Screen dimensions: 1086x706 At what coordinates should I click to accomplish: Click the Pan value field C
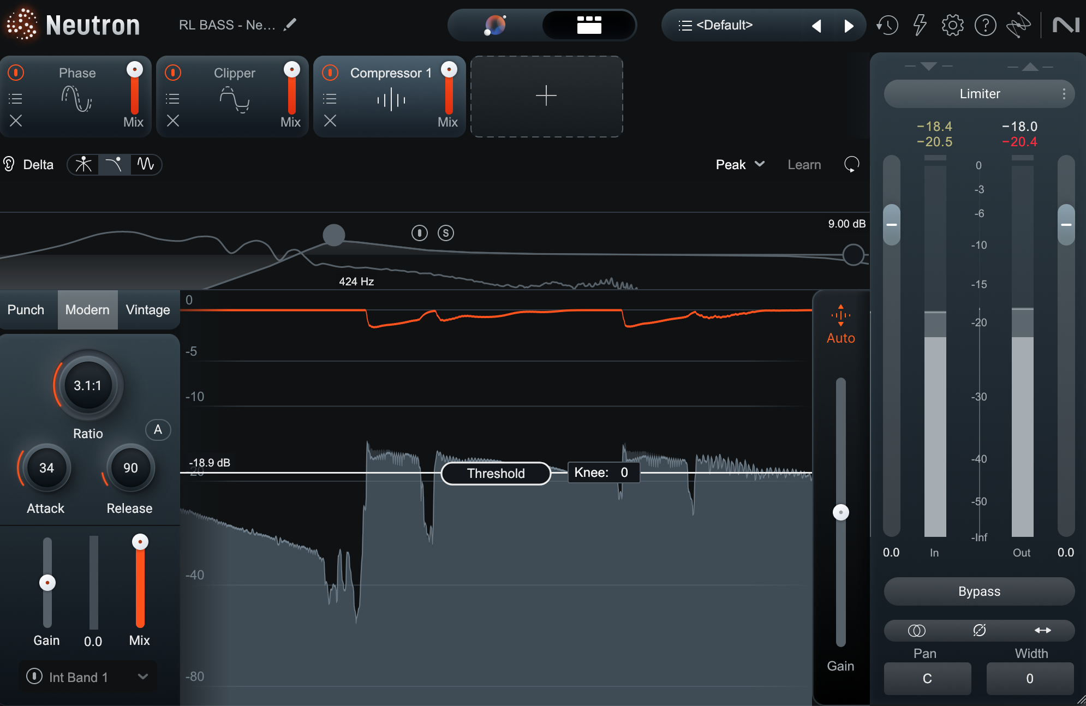[927, 679]
